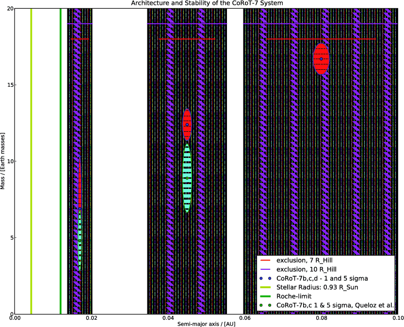Viewport: 404px width, 327px height.
Task: Click the short red exclusion bar near 0.017 AU
Action: click(x=80, y=39)
